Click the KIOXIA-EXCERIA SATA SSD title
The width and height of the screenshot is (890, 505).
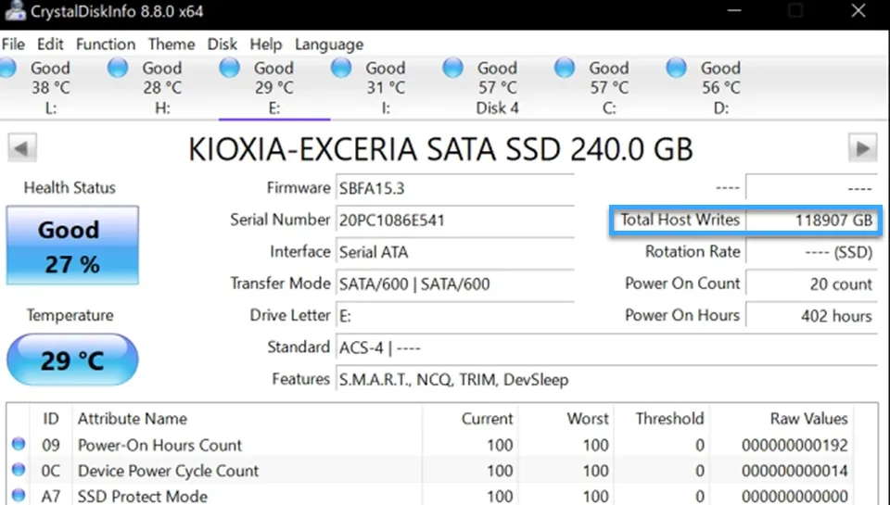coord(440,149)
